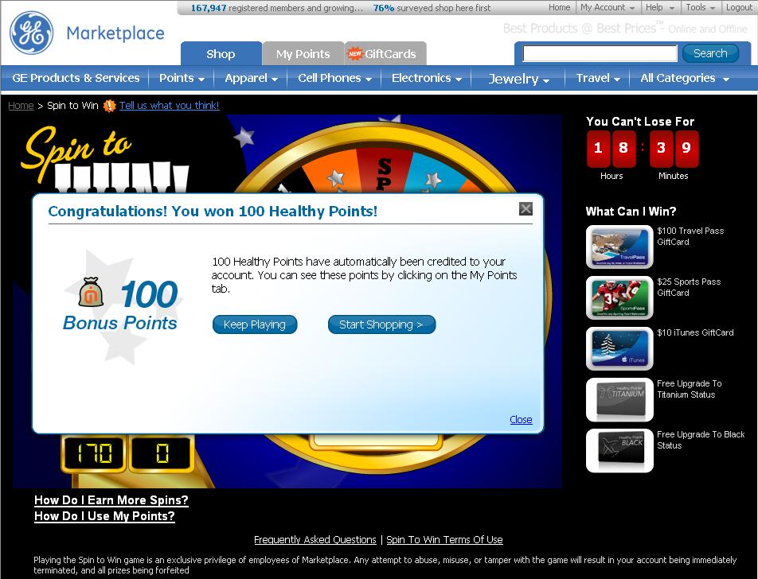Click the GE logo
The height and width of the screenshot is (579, 758).
click(x=32, y=33)
